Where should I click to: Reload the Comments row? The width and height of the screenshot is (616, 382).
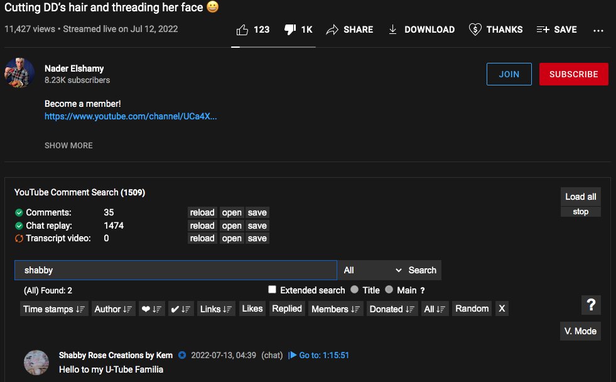pos(202,212)
